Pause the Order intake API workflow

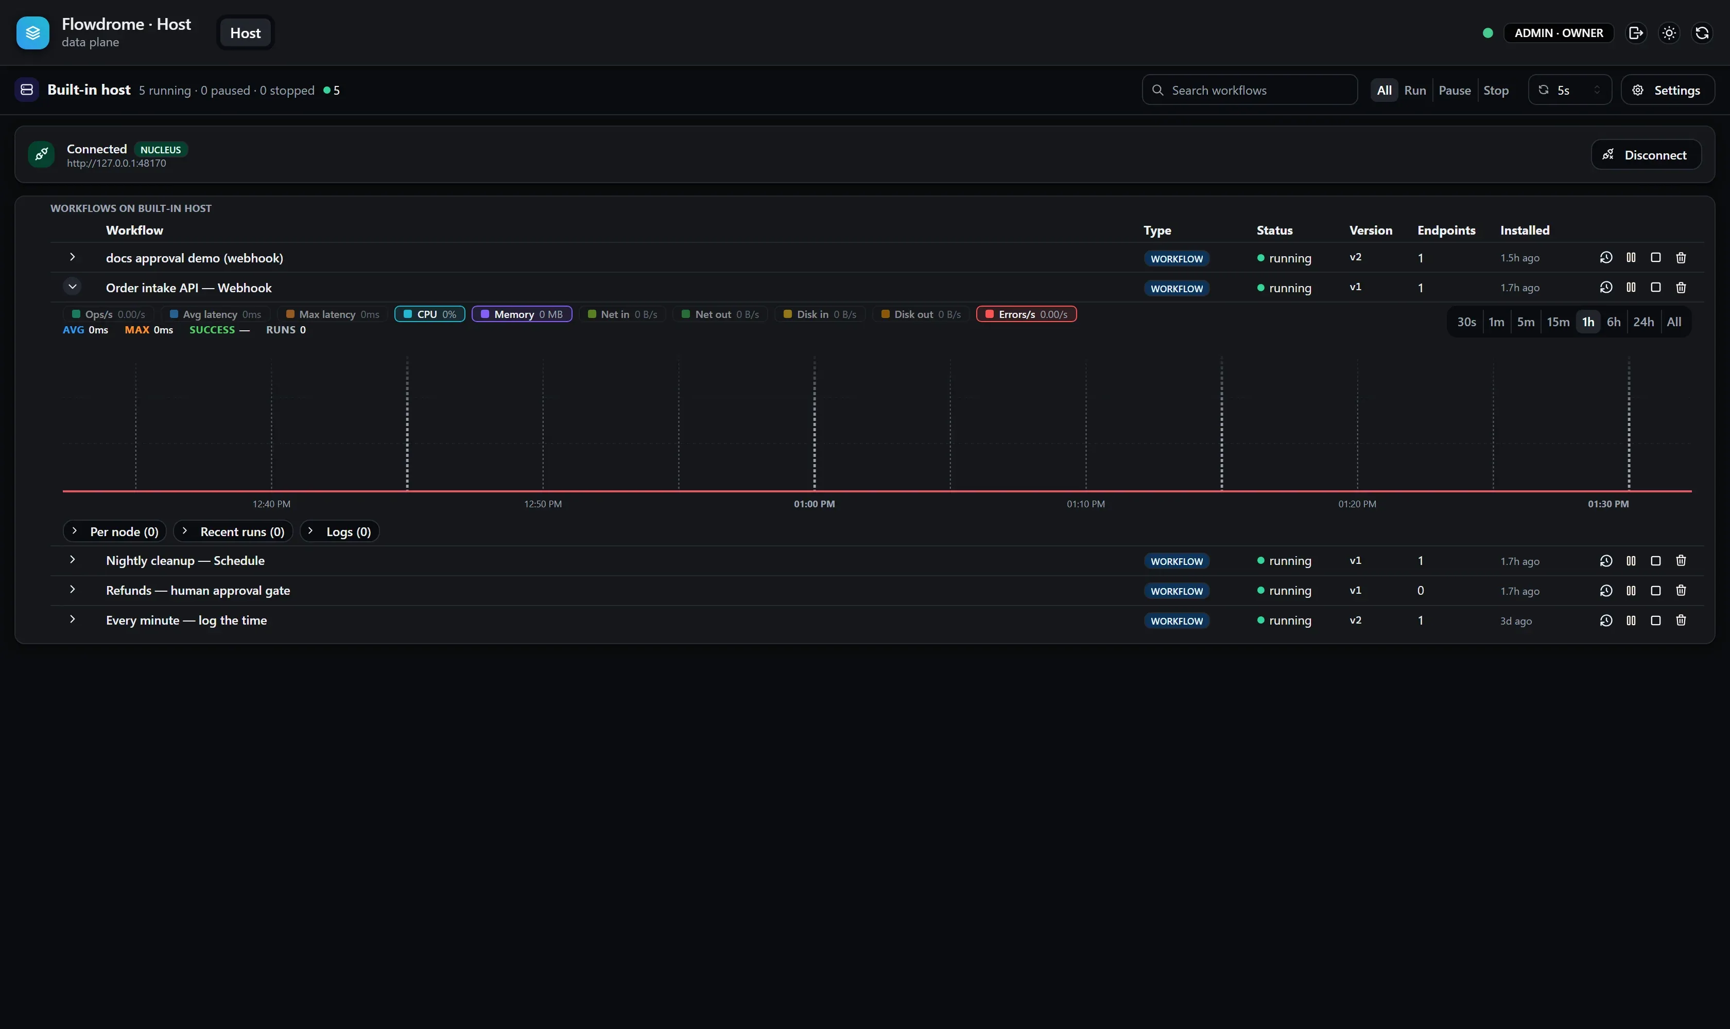(x=1631, y=287)
